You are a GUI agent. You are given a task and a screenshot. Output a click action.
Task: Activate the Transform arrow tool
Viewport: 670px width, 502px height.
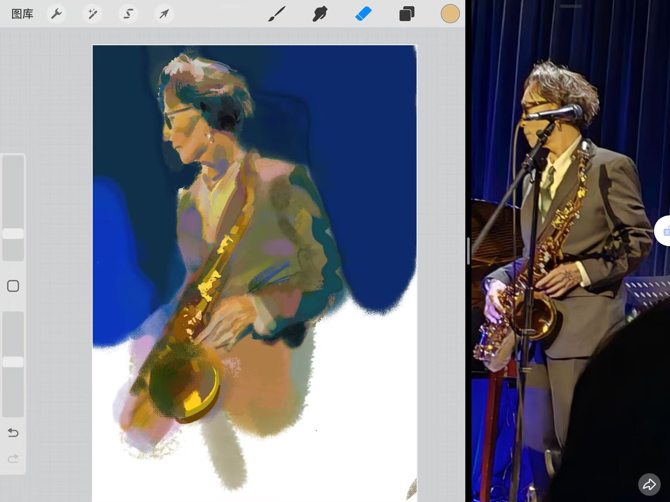point(164,14)
